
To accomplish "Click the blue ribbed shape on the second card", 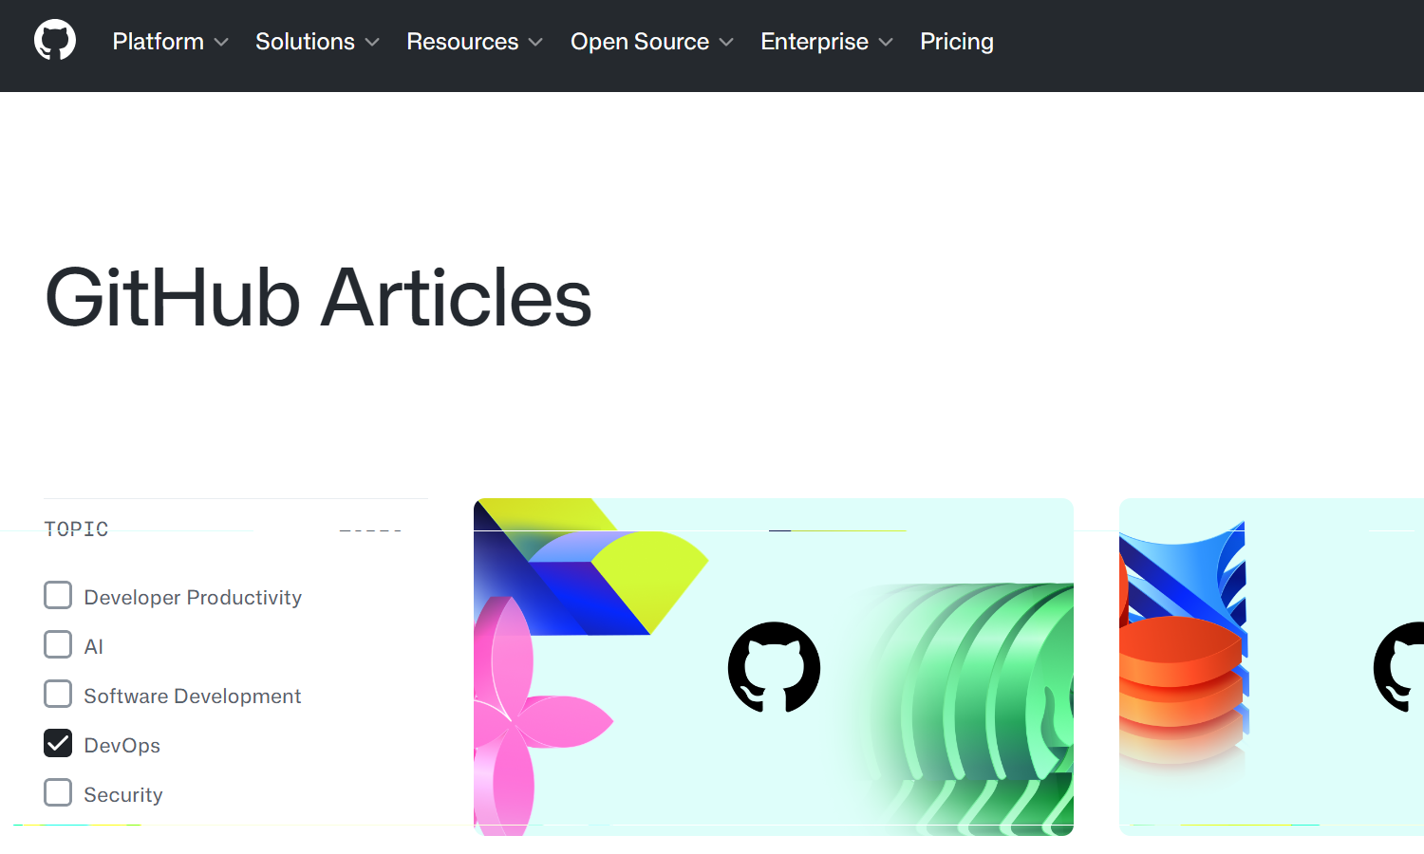I will pos(1196,569).
